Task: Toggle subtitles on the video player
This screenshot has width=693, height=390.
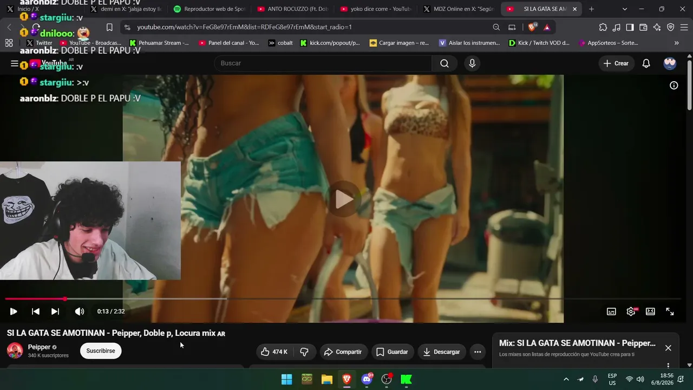Action: 611,311
